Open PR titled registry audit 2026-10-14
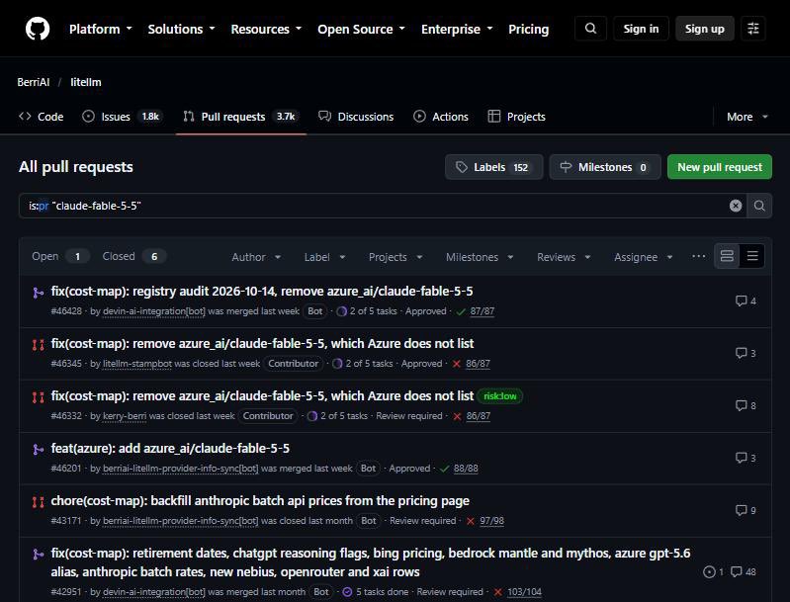790x602 pixels. [x=262, y=292]
